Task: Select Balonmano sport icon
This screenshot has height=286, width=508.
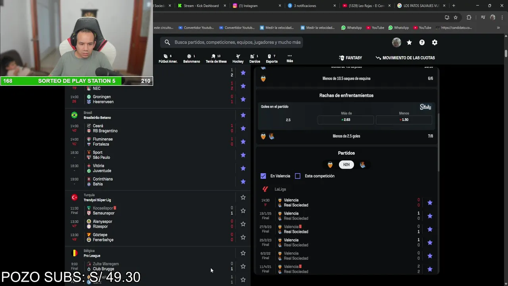Action: [191, 58]
